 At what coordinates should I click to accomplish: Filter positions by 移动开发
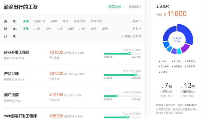click(96, 21)
